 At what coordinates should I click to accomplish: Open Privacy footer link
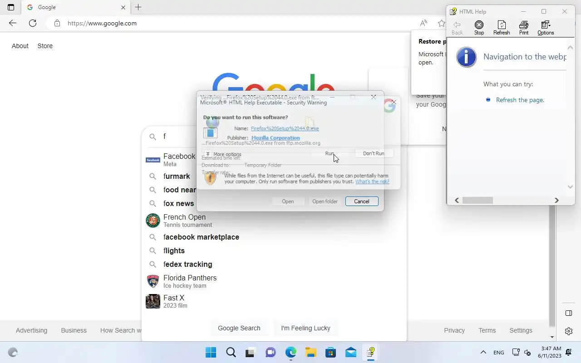tap(454, 330)
